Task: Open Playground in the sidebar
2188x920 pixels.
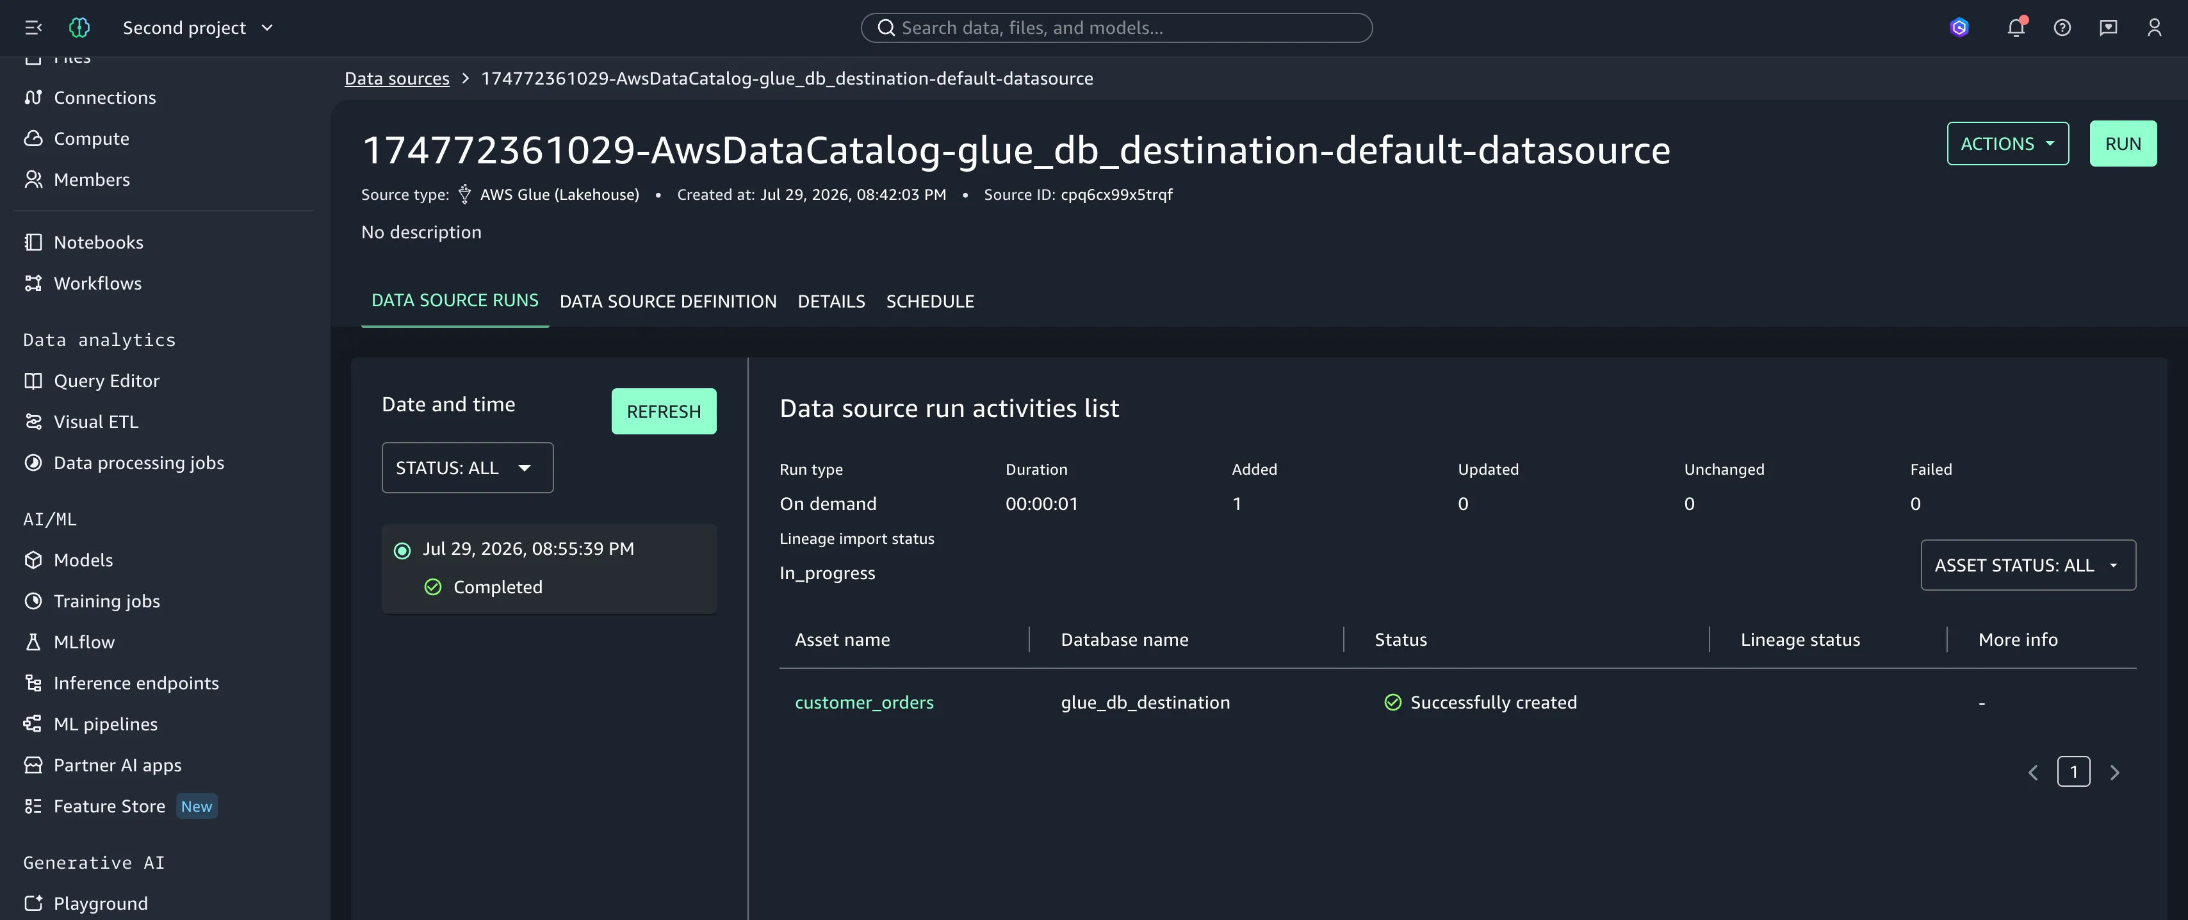Action: coord(100,903)
